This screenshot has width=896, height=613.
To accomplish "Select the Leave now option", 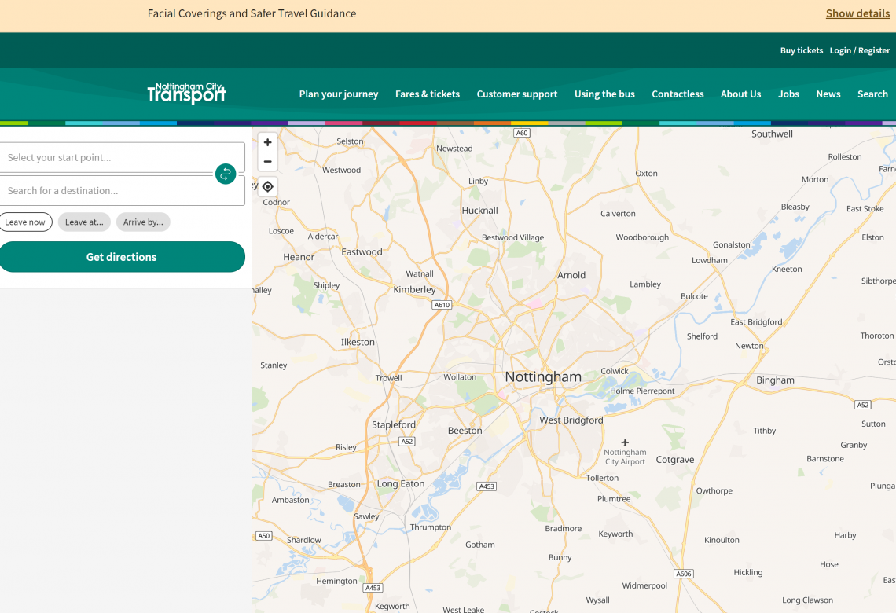I will 25,222.
